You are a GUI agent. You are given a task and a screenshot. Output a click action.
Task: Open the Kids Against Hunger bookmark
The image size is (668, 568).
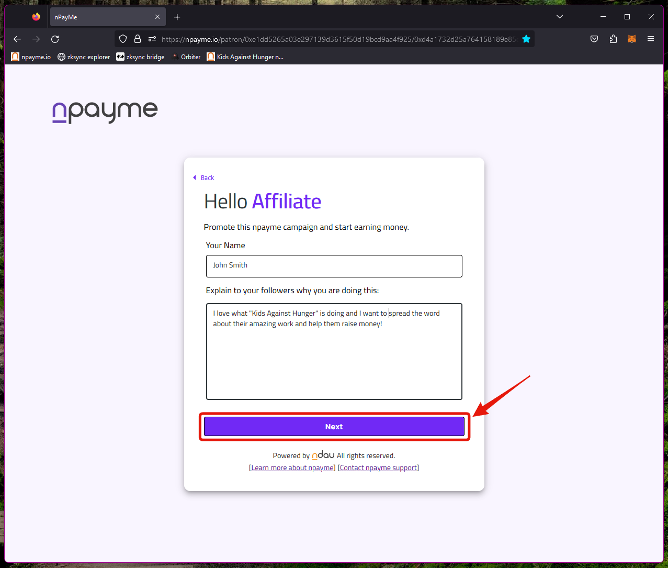point(245,57)
